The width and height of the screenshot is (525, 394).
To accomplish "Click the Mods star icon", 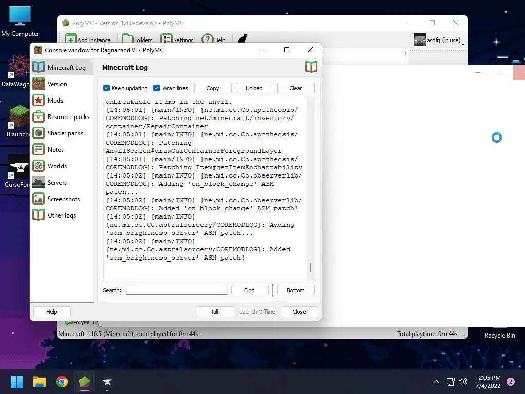I will [x=38, y=100].
